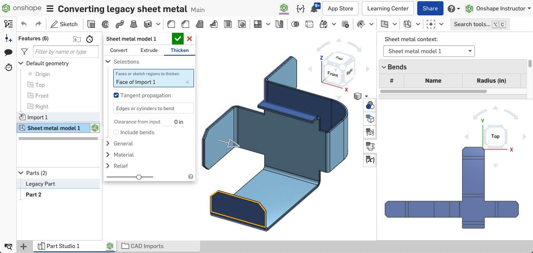Screen dimensions: 533x253
Task: Select the Sweep tool
Action: (x=120, y=24)
